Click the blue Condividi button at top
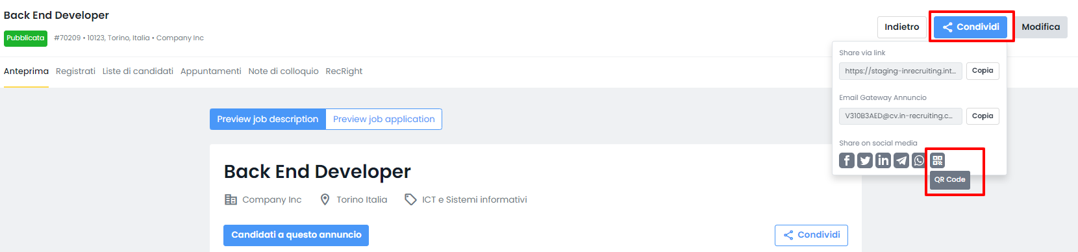 [x=971, y=27]
